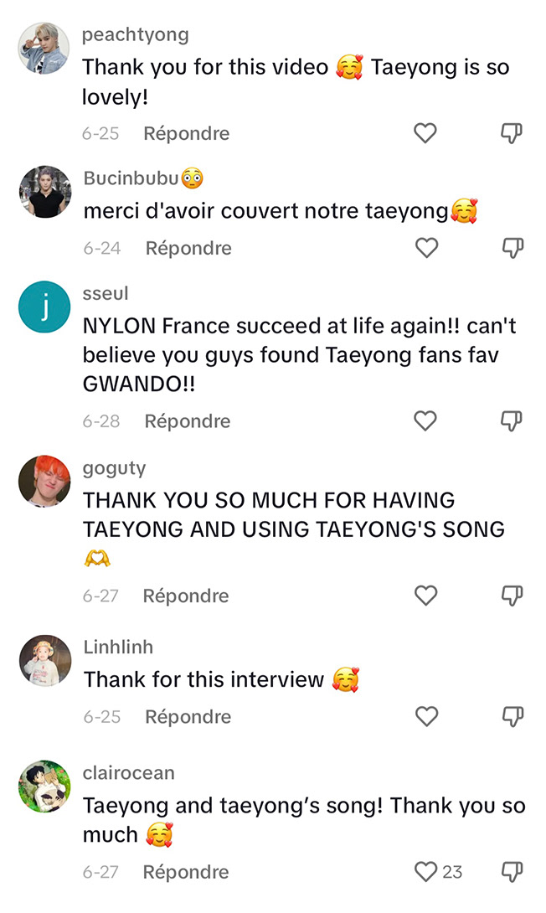
Task: Dislike clairocean's comment
Action: [x=512, y=872]
